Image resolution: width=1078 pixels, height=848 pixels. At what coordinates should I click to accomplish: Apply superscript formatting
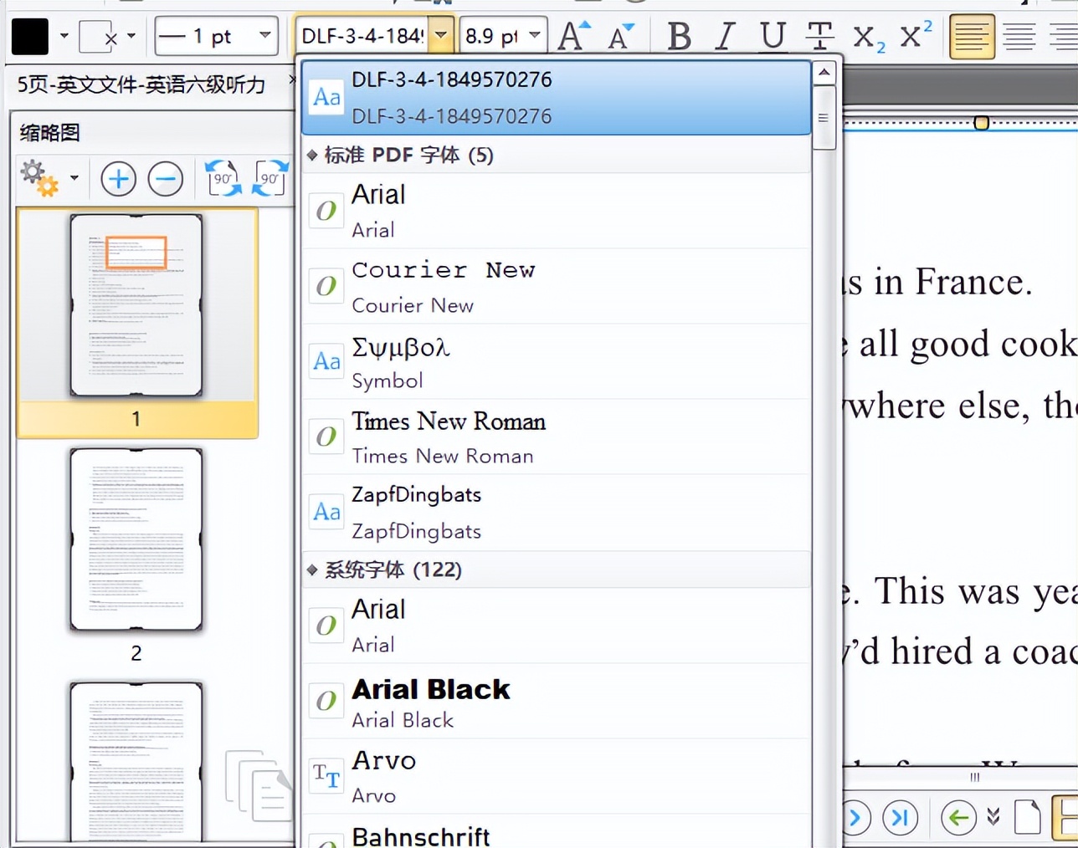916,35
